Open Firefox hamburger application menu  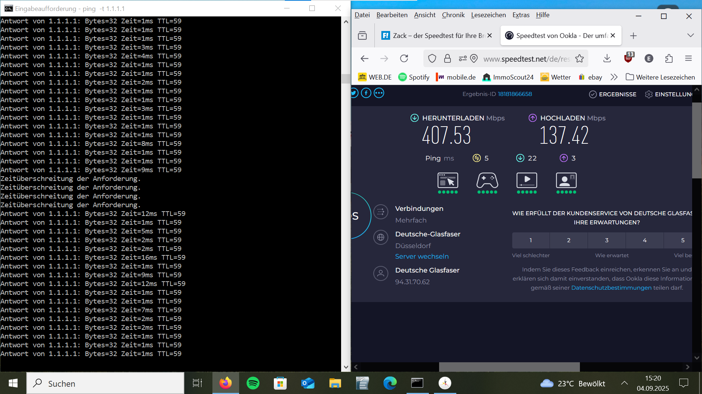point(688,58)
